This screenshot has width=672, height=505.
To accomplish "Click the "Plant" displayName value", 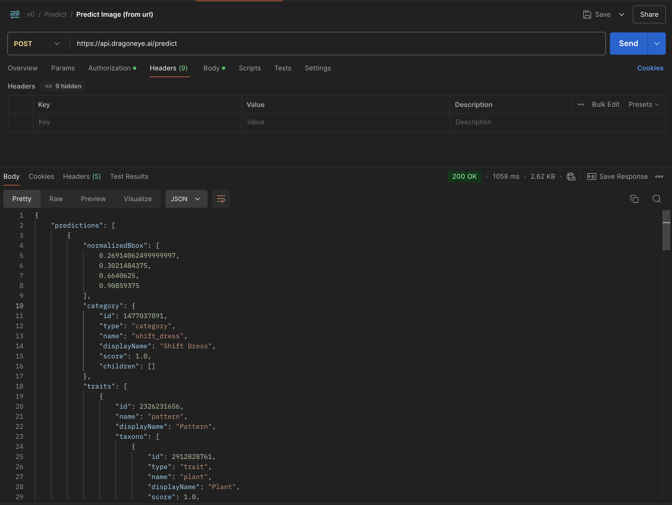I will tap(222, 487).
